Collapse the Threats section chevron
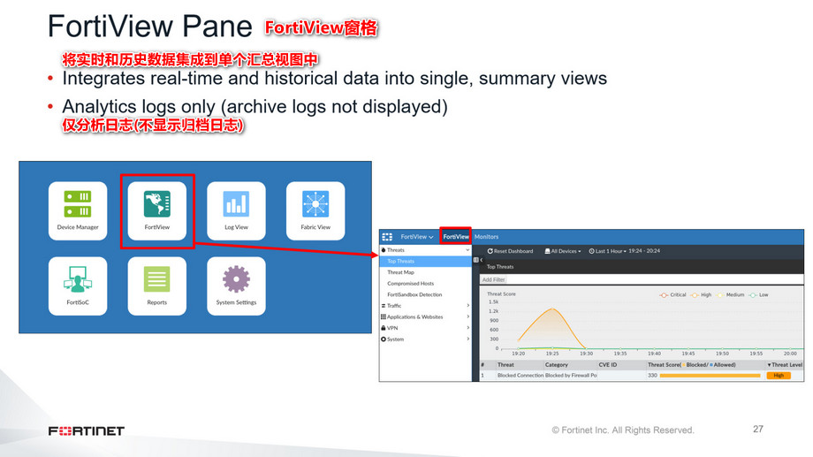 [x=467, y=250]
